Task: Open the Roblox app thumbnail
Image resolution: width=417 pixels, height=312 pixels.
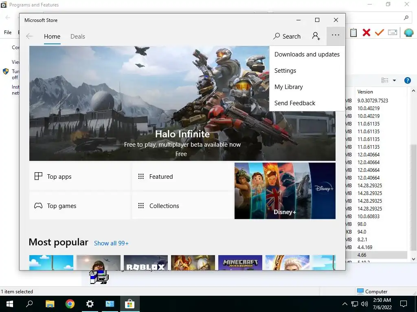Action: tap(146, 263)
